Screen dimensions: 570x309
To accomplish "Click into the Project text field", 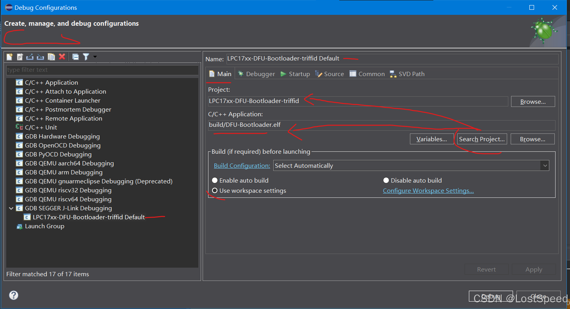I will (x=358, y=101).
